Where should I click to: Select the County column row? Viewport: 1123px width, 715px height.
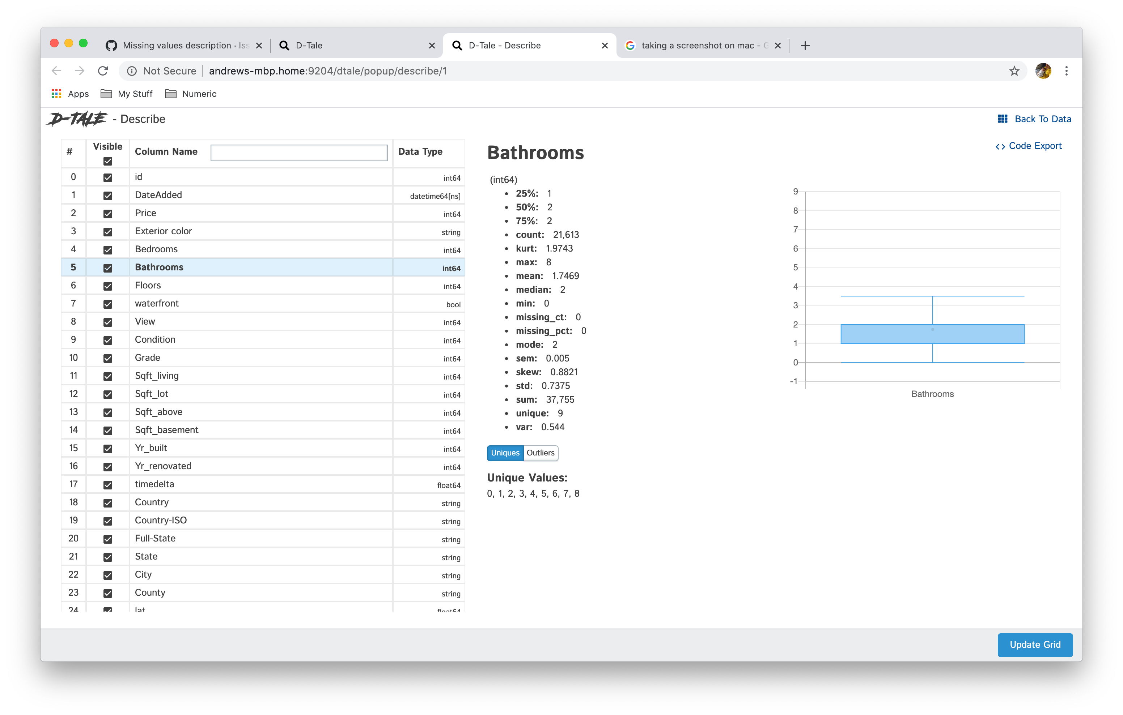(x=263, y=593)
